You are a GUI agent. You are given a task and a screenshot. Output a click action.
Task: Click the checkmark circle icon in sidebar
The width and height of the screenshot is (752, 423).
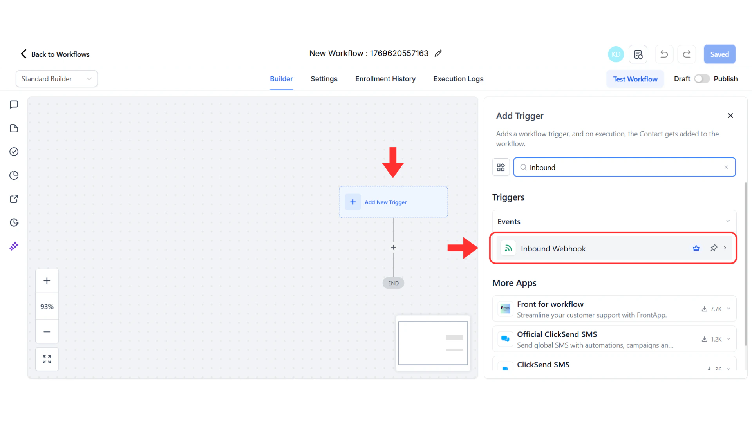coord(14,152)
